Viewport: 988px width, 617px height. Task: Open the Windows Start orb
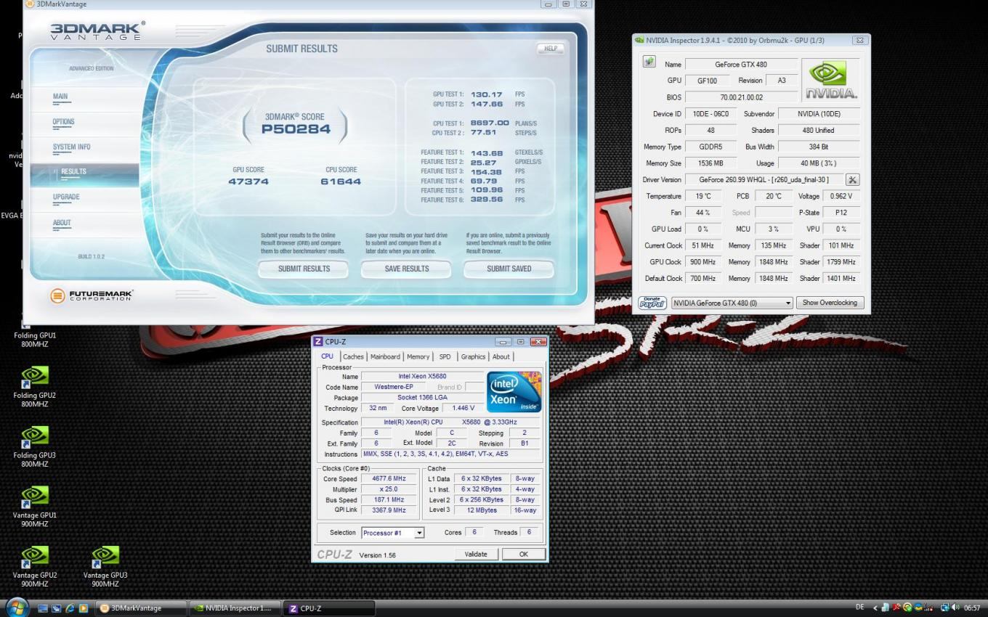[17, 608]
